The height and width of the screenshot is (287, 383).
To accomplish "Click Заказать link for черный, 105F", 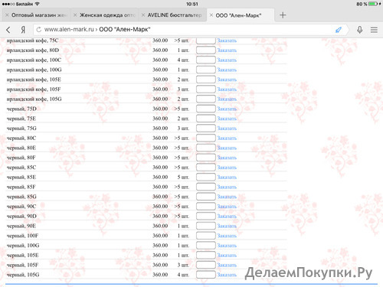I will click(x=227, y=265).
